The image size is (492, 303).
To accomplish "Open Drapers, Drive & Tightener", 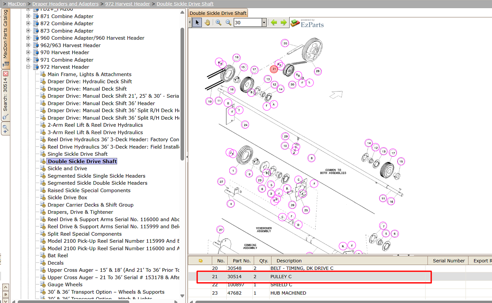I will click(80, 212).
